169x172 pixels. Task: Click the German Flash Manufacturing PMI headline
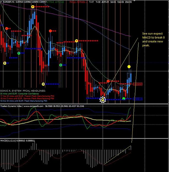pyautogui.click(x=27, y=99)
